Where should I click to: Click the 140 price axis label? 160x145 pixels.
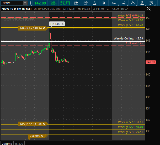[148, 74]
